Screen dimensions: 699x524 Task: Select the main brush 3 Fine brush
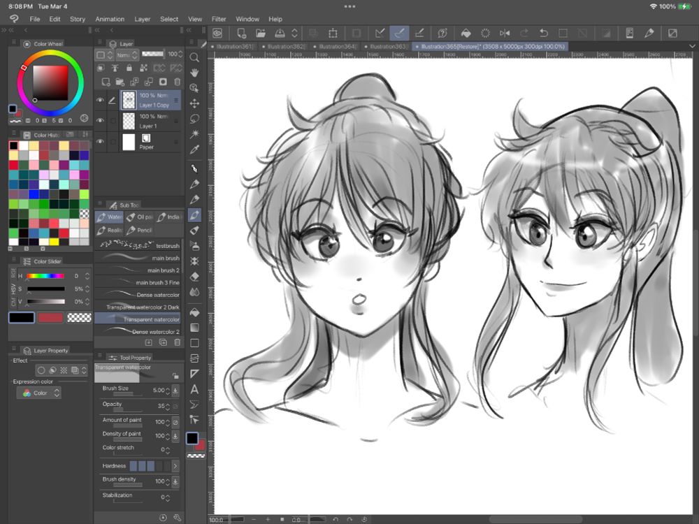(138, 282)
